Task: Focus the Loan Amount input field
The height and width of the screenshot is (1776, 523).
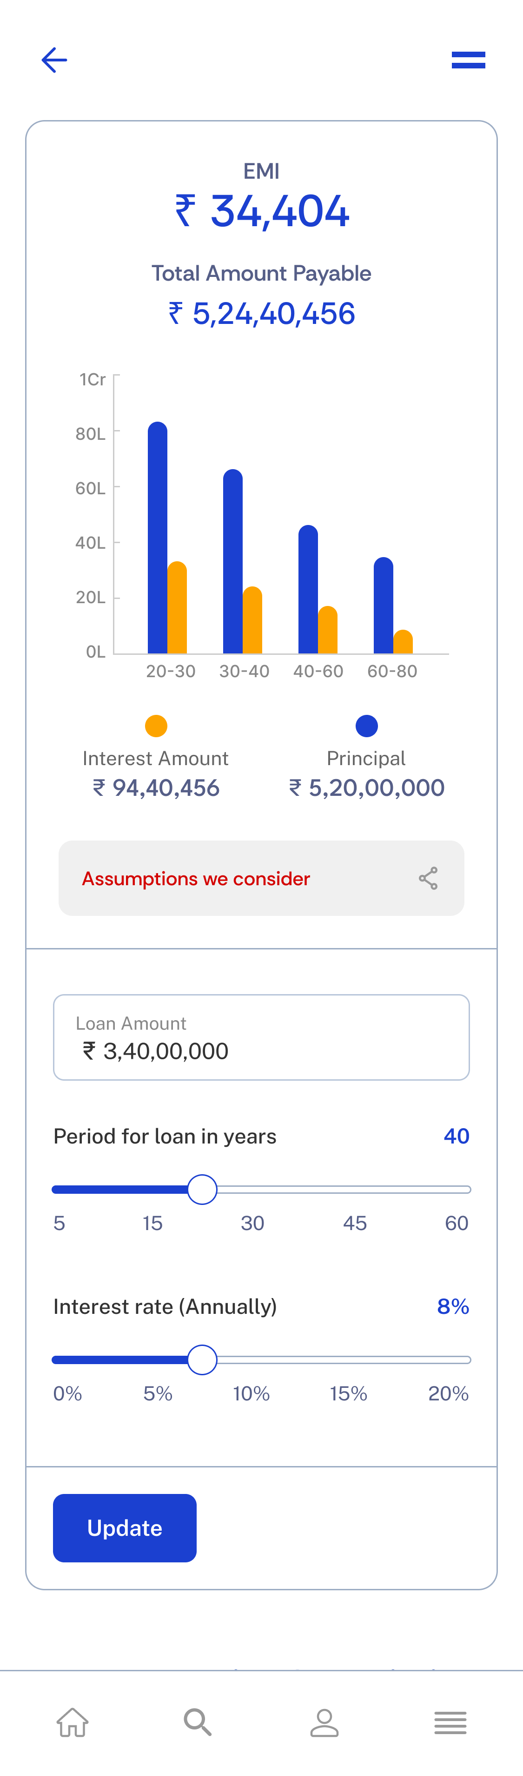Action: [261, 1037]
